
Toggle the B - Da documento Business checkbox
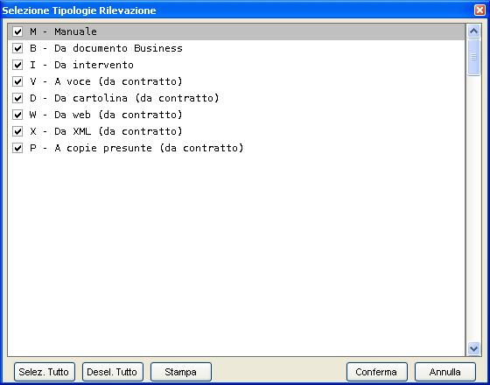click(17, 48)
